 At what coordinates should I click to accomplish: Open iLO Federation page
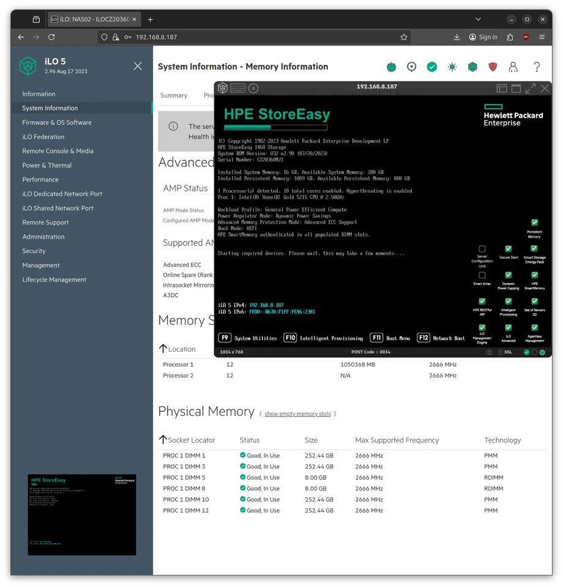pyautogui.click(x=43, y=136)
